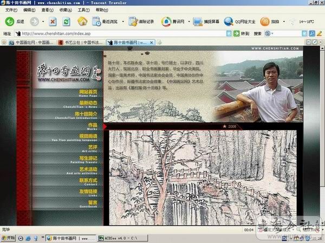The height and width of the screenshot is (243, 325).
Task: Open 联系方式 Contact link
Action: tap(88, 181)
